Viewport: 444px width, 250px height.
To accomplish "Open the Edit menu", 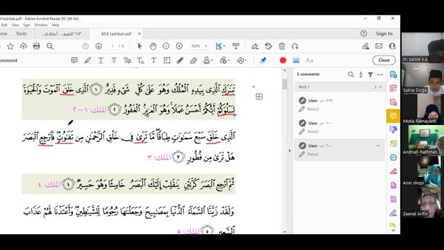I will tap(4, 25).
